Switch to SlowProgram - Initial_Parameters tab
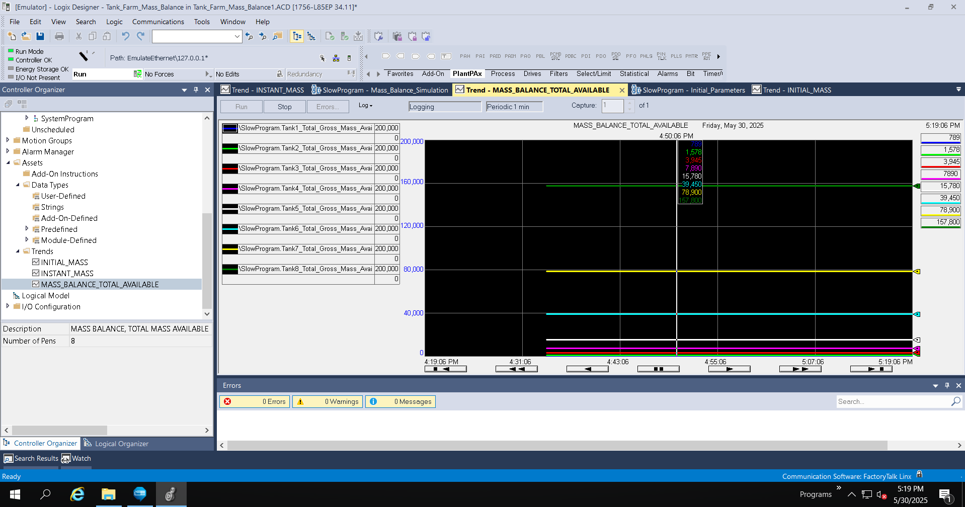Image resolution: width=965 pixels, height=507 pixels. pyautogui.click(x=688, y=90)
